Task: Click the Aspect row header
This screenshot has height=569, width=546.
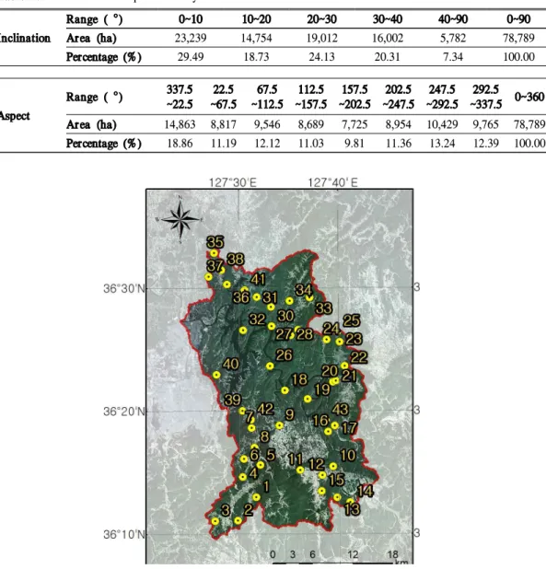Action: pos(15,116)
